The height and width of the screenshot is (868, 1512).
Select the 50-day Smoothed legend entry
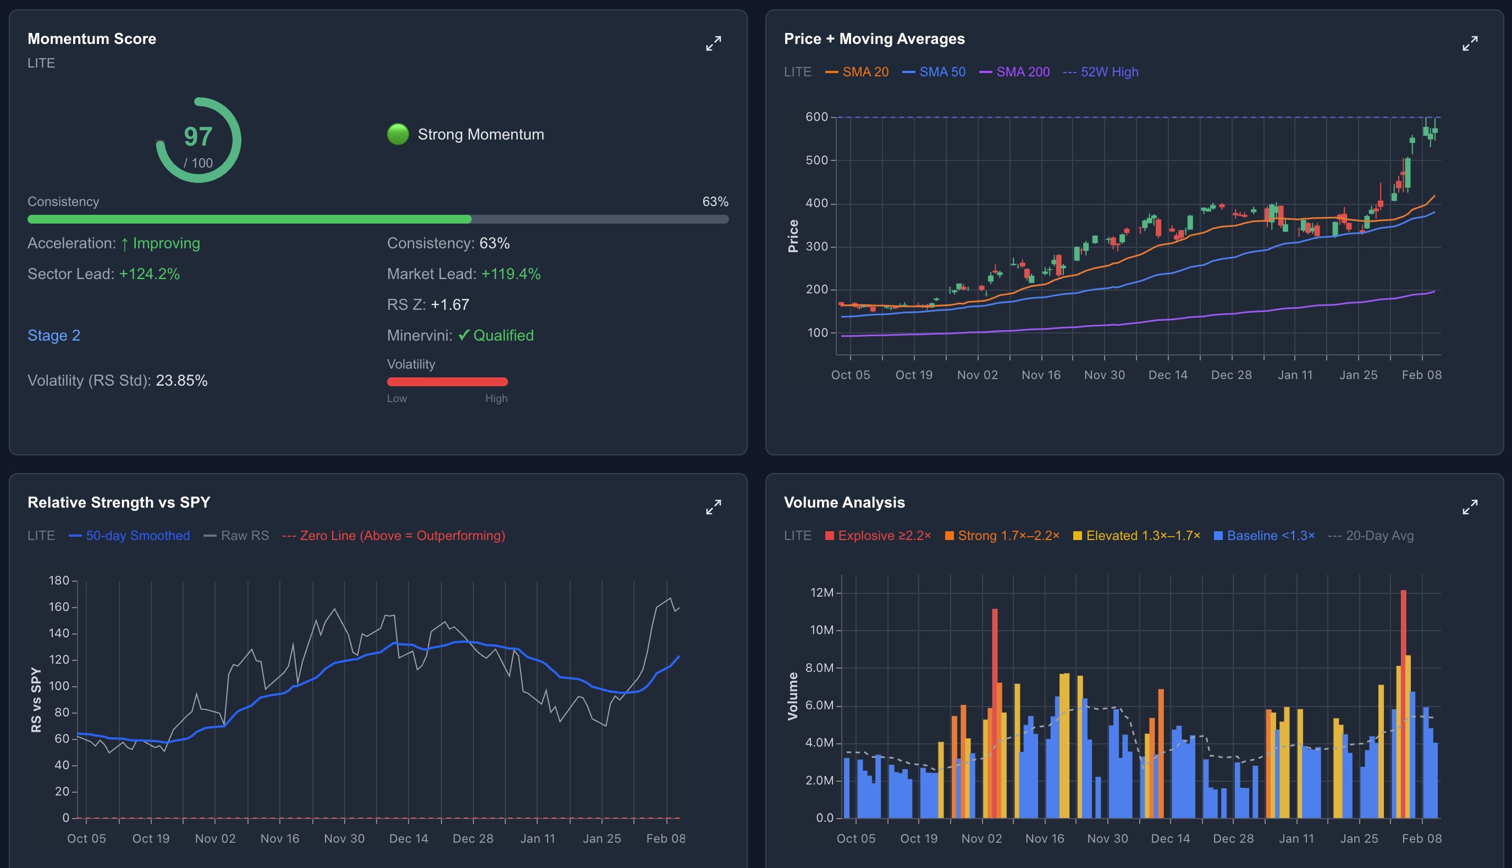[136, 535]
